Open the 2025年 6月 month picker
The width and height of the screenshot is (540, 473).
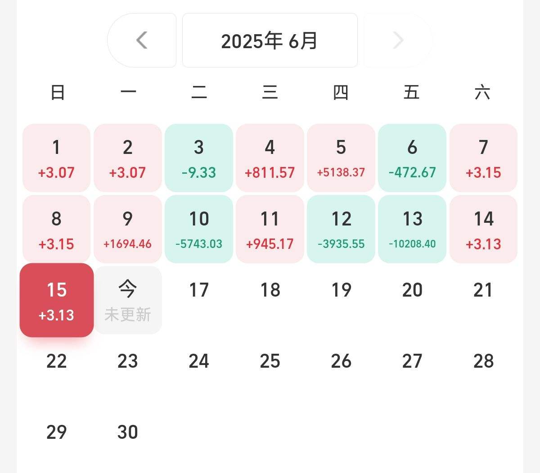[270, 41]
